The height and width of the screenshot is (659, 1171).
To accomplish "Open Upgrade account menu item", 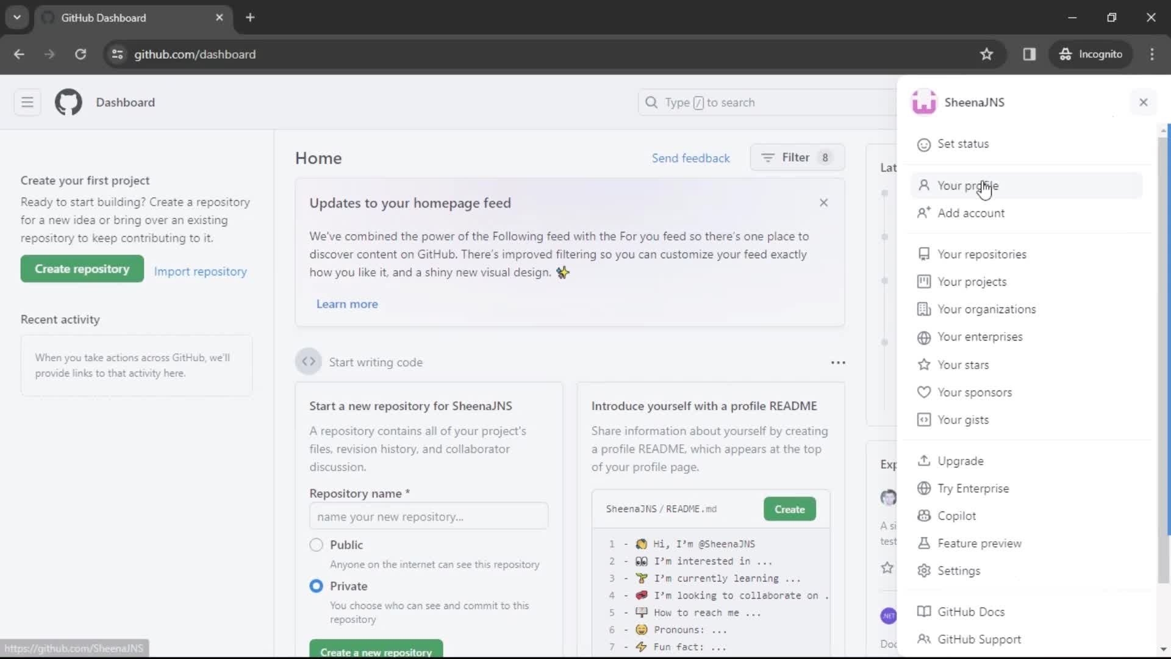I will point(961,461).
